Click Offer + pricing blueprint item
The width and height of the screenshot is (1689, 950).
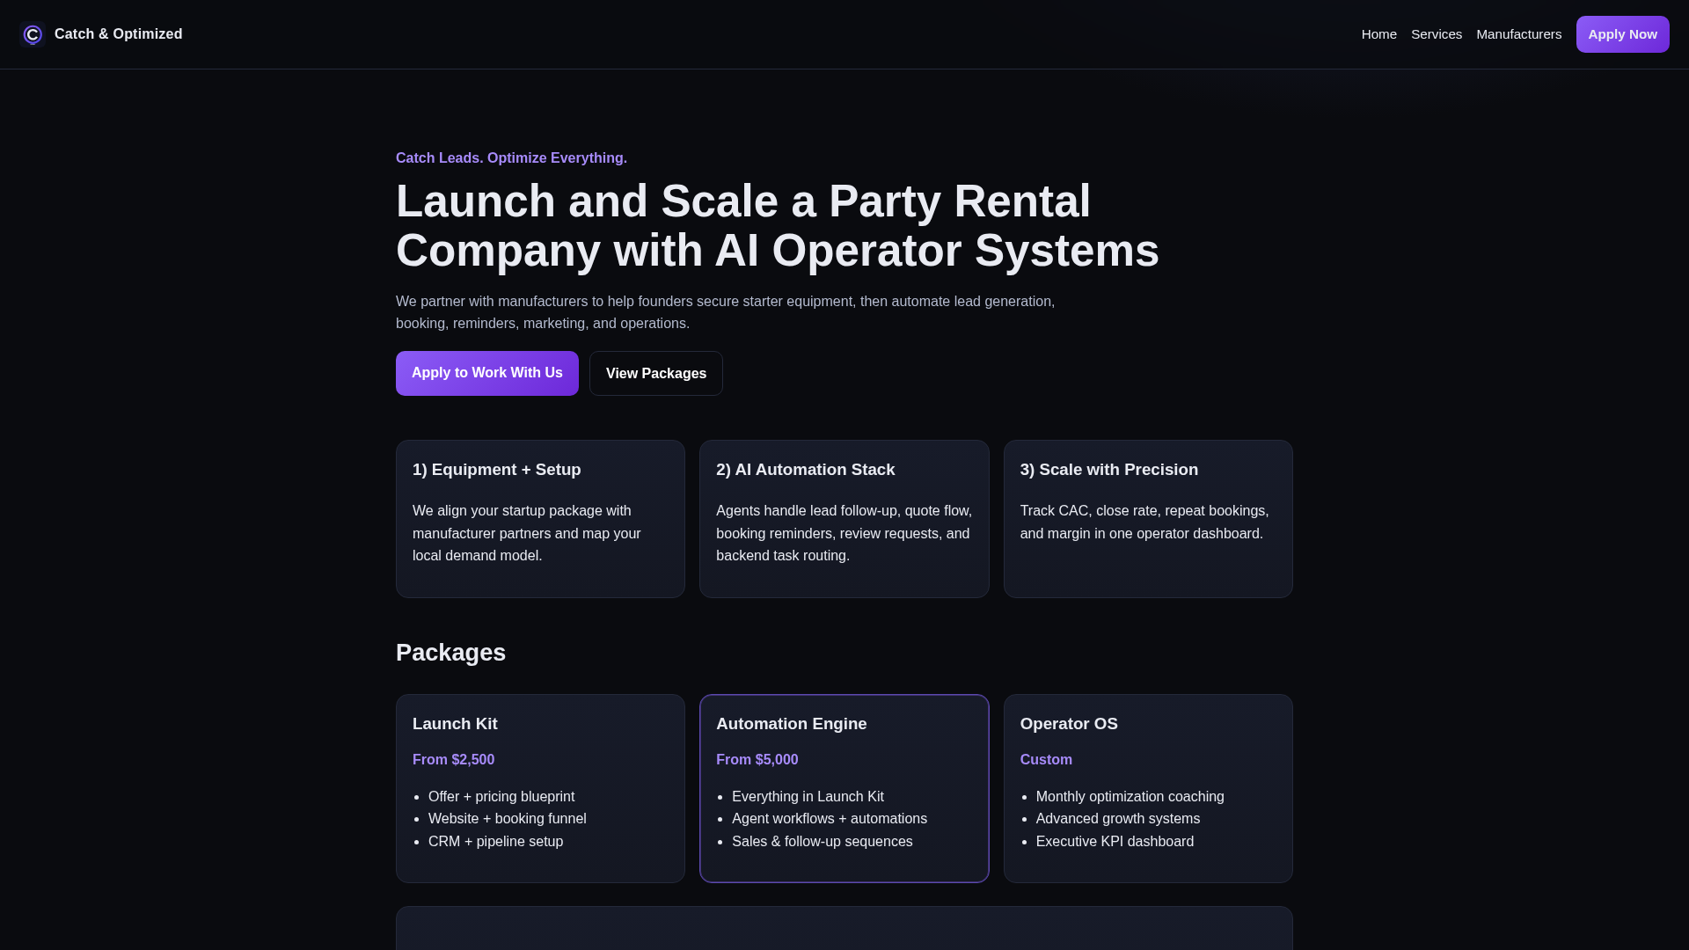coord(501,797)
